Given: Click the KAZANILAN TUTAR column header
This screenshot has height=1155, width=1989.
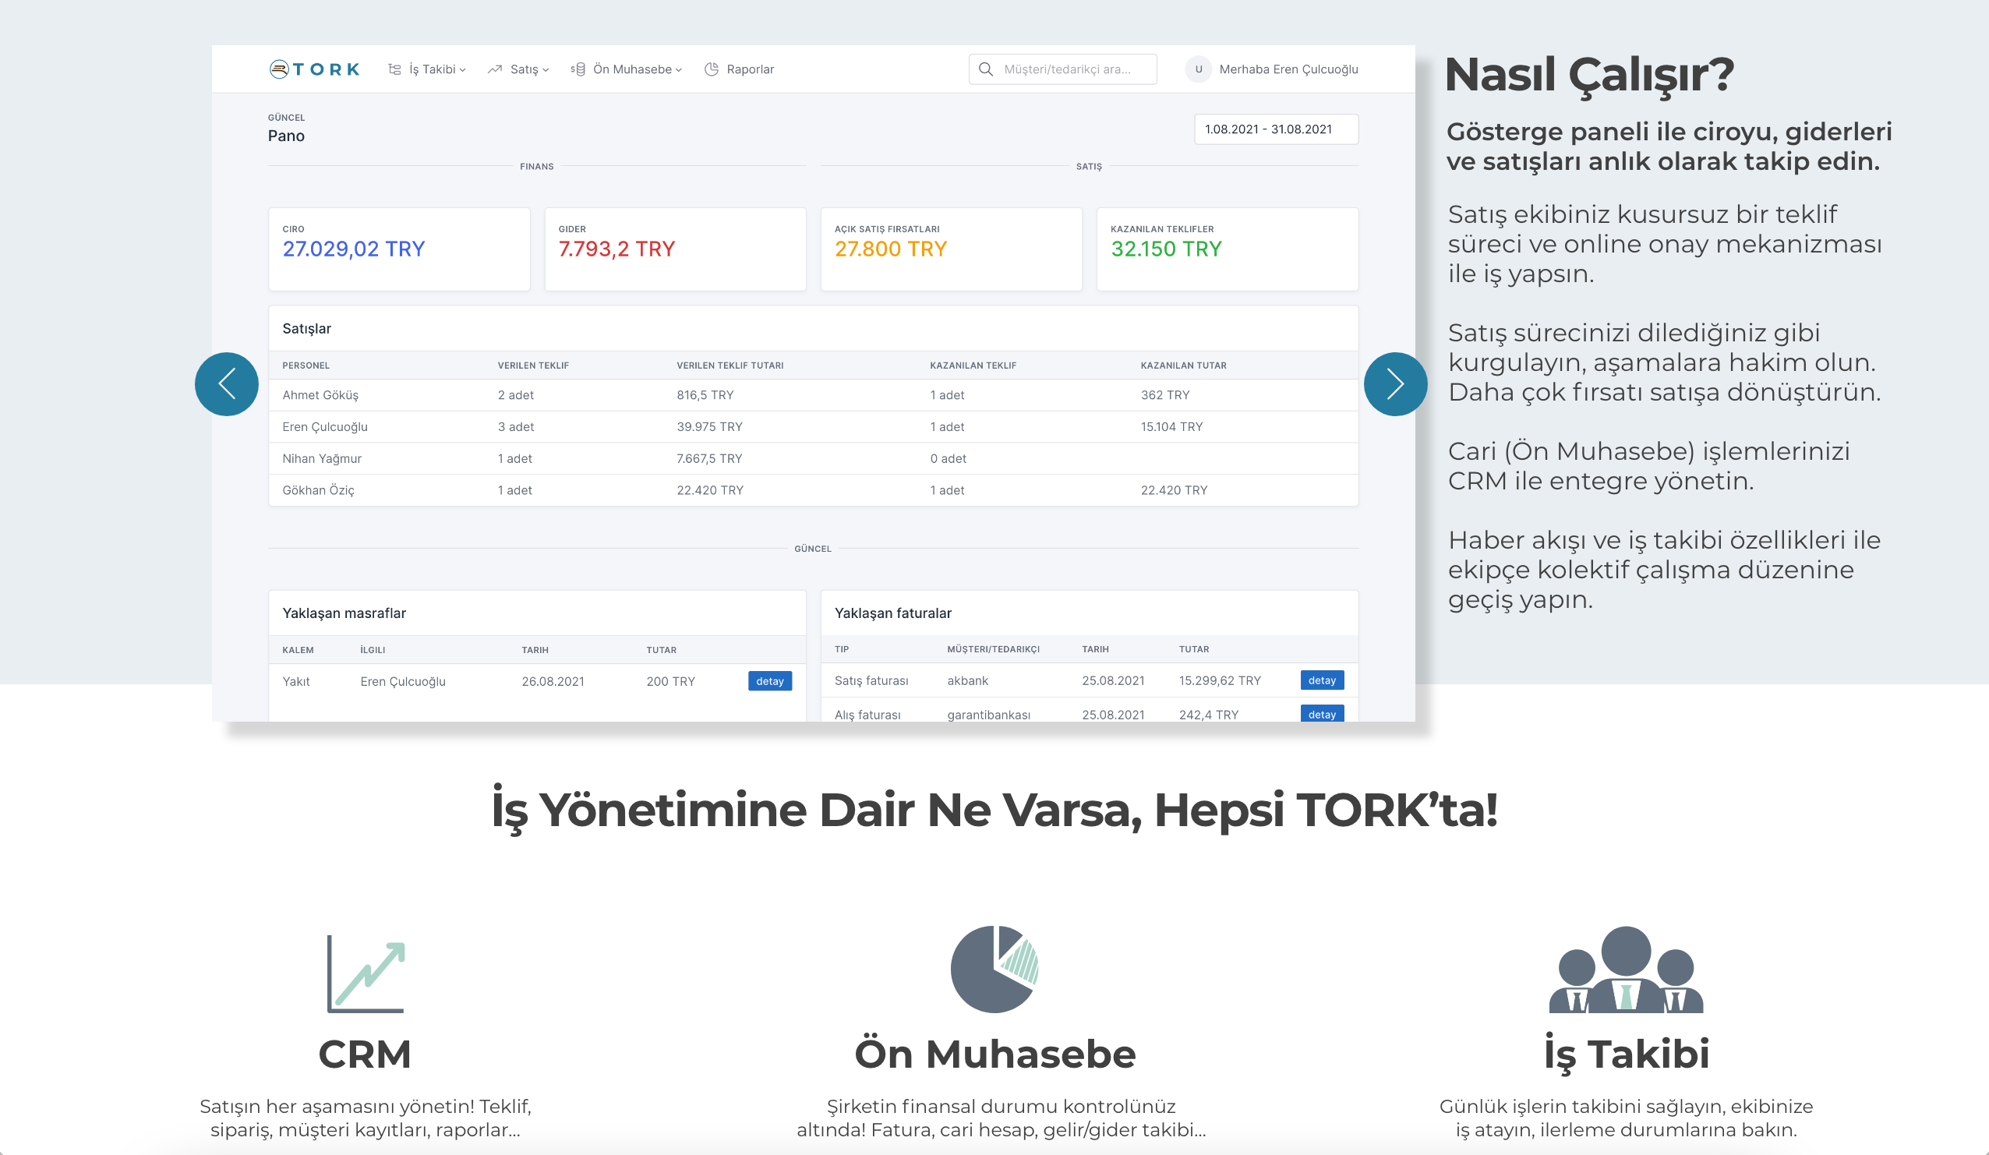Looking at the screenshot, I should pyautogui.click(x=1183, y=366).
